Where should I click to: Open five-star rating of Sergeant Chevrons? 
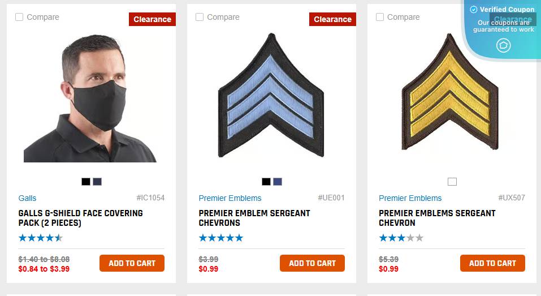point(221,238)
